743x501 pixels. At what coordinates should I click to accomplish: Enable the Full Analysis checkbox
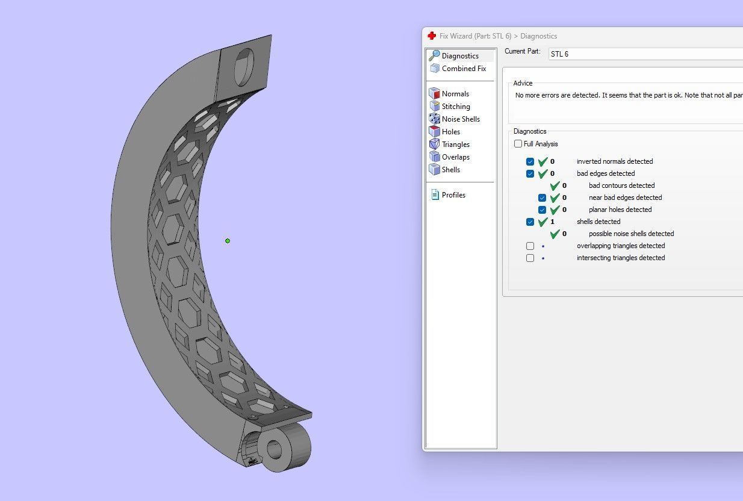coord(518,144)
